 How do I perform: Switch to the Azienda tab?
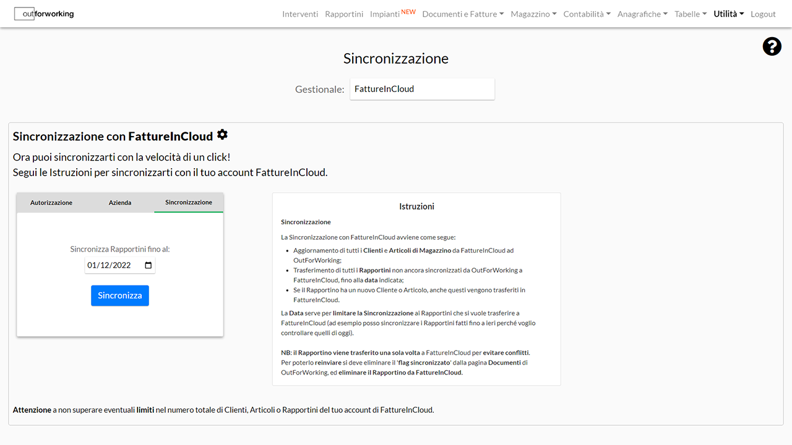[x=120, y=203]
